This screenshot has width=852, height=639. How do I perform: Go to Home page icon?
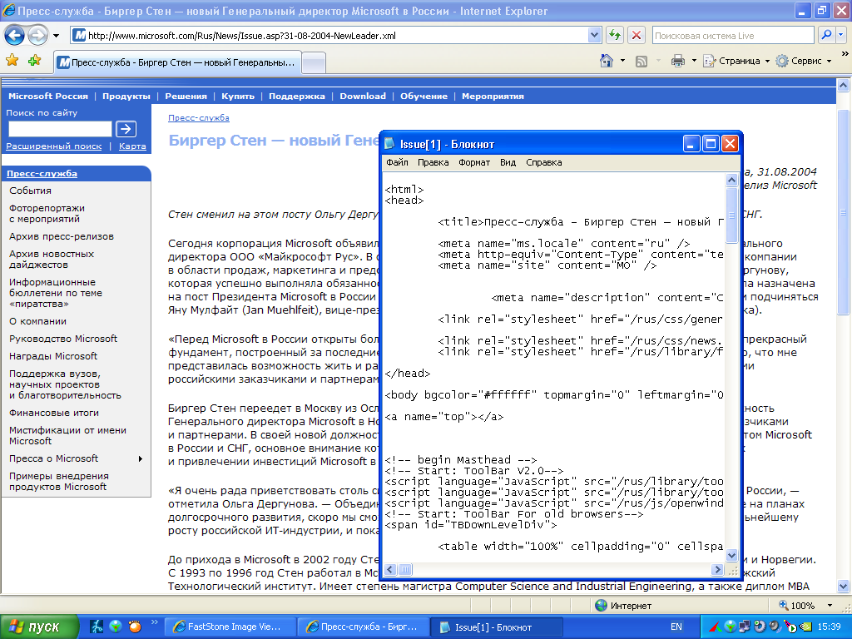point(607,61)
